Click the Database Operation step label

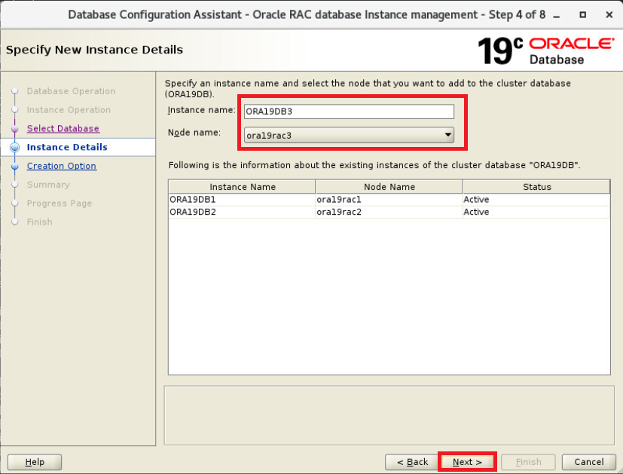click(71, 91)
